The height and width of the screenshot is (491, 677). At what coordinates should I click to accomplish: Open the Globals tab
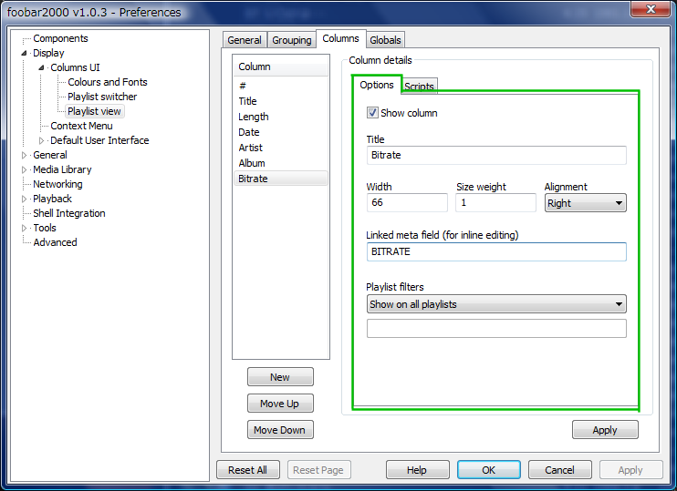pyautogui.click(x=386, y=40)
